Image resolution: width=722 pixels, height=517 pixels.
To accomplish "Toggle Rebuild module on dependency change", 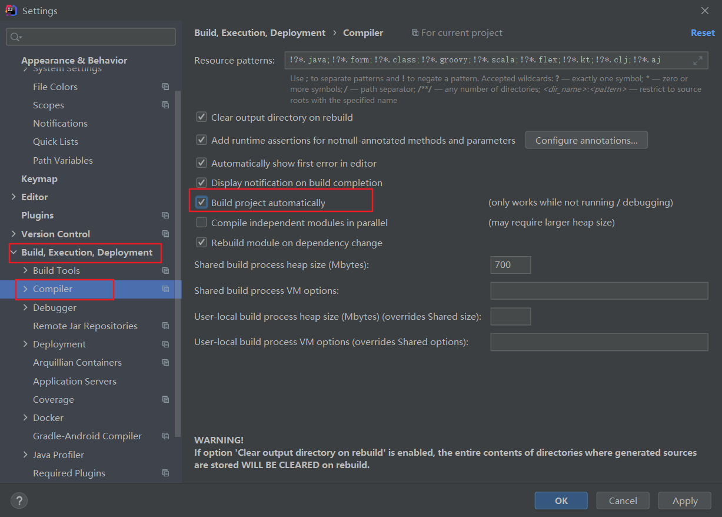I will pyautogui.click(x=201, y=243).
